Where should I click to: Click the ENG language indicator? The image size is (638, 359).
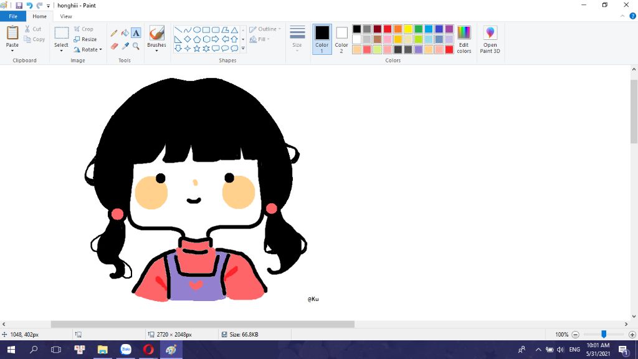tap(574, 350)
